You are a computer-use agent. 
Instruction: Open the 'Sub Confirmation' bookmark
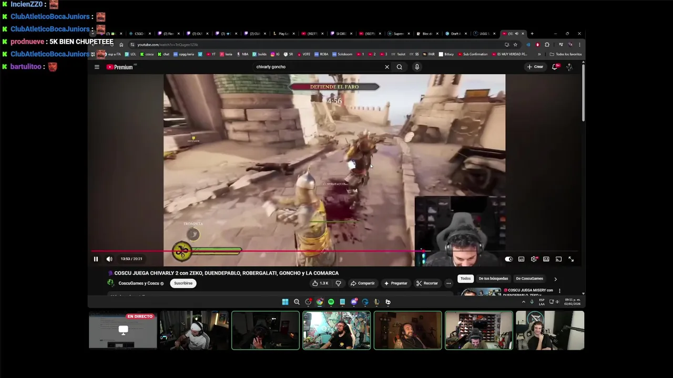[x=472, y=54]
